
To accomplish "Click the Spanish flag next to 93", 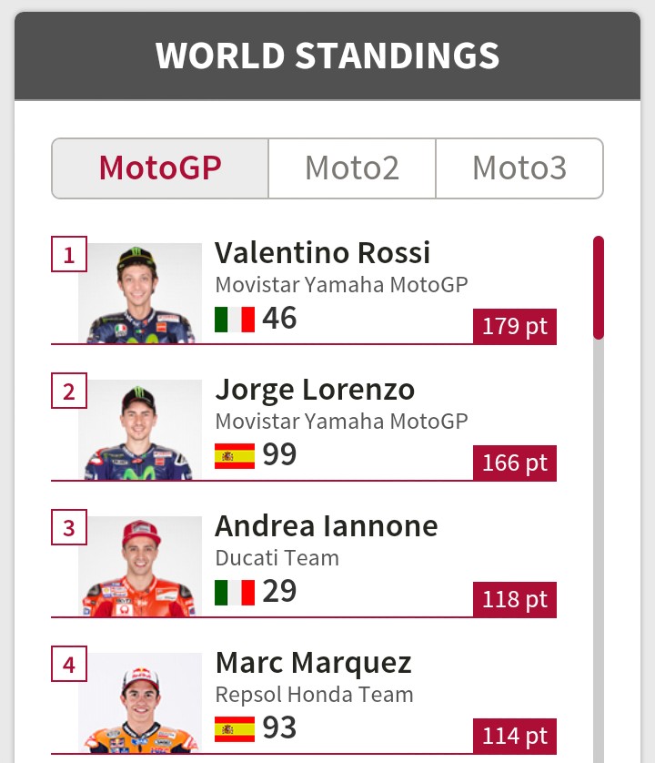I will coord(235,728).
